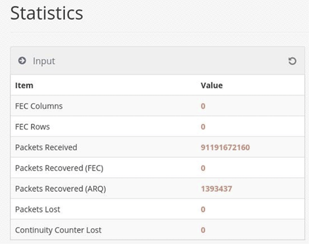
Task: Click the value 91191672160
Action: click(225, 147)
